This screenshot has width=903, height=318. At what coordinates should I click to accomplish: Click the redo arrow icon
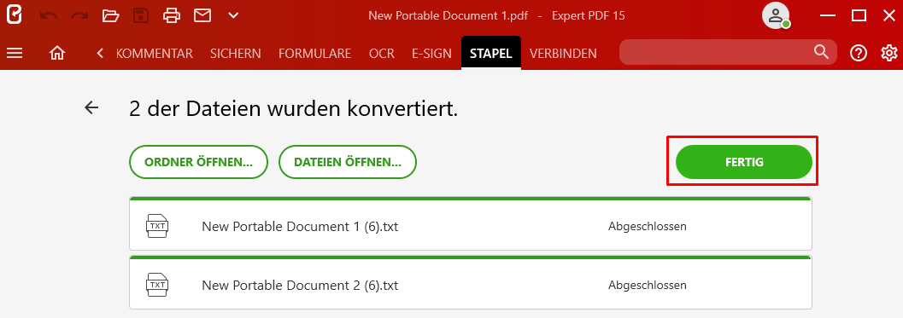click(79, 15)
